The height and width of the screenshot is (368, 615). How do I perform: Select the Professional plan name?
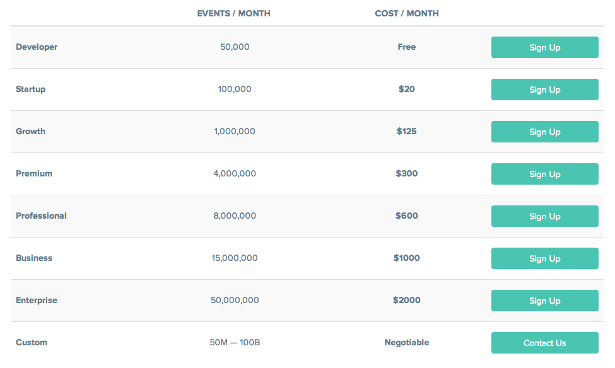point(41,216)
